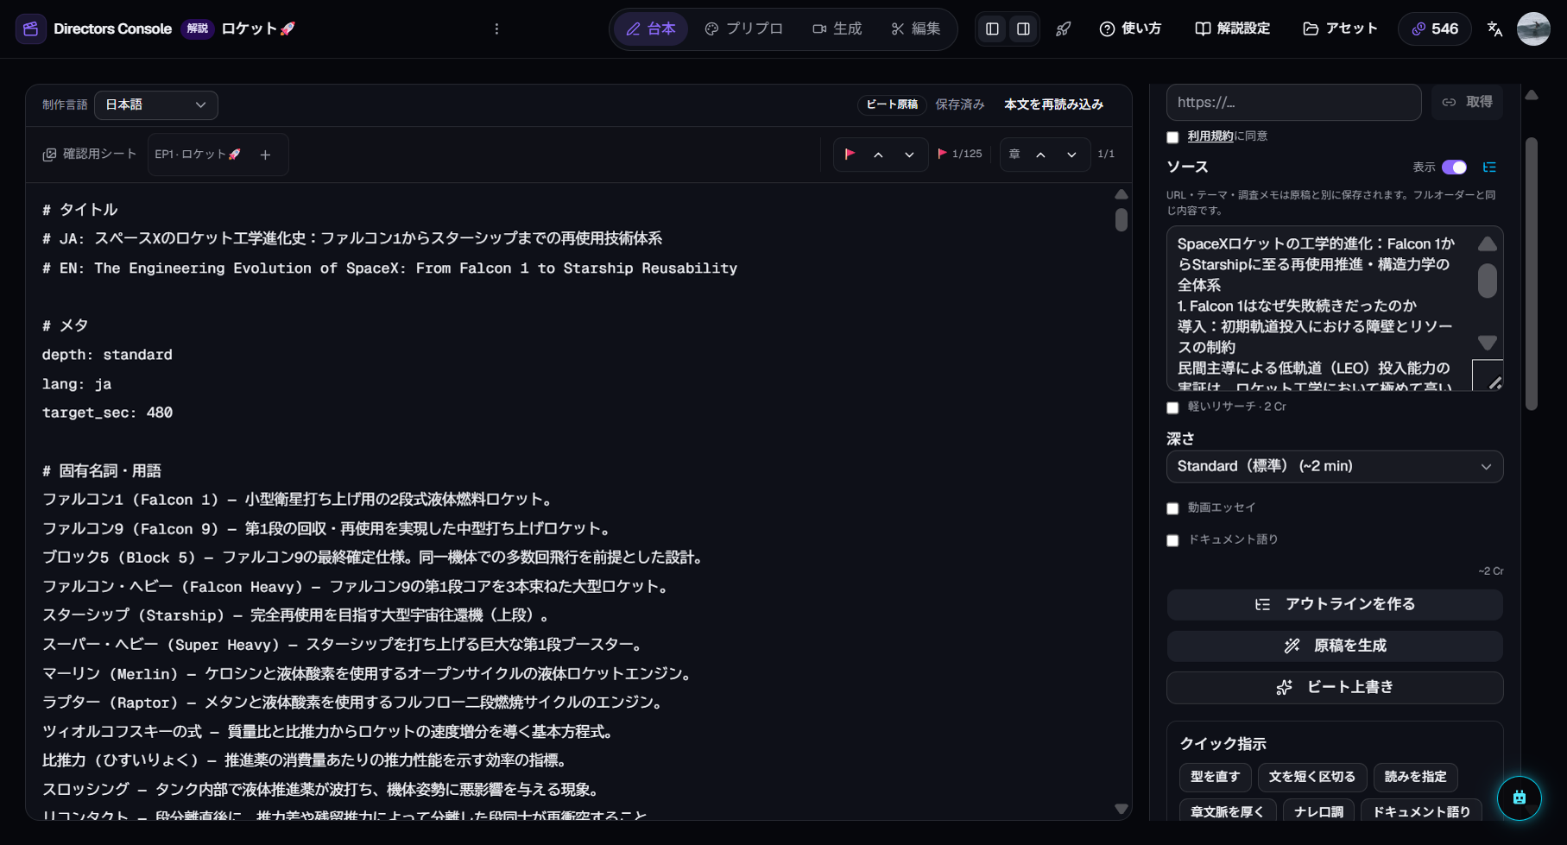Open the 確認用シート view
This screenshot has height=845, width=1567.
point(90,154)
